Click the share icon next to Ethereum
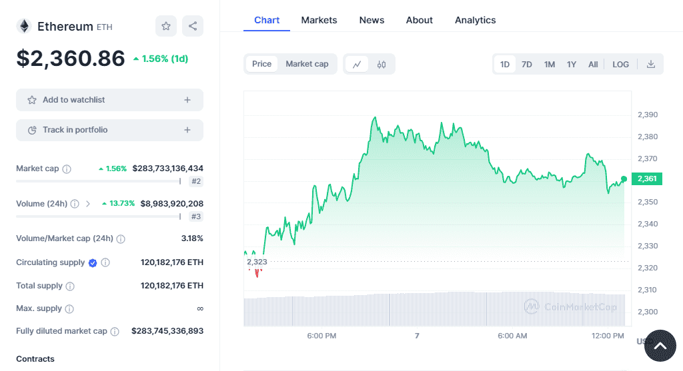683x371 pixels. [193, 26]
